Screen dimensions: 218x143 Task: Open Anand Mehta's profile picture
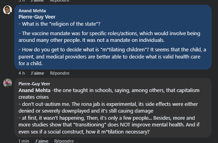pos(8,10)
